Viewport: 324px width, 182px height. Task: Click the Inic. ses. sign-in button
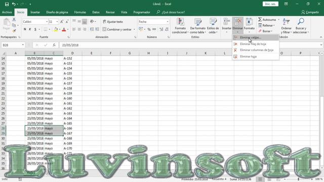[x=270, y=4]
